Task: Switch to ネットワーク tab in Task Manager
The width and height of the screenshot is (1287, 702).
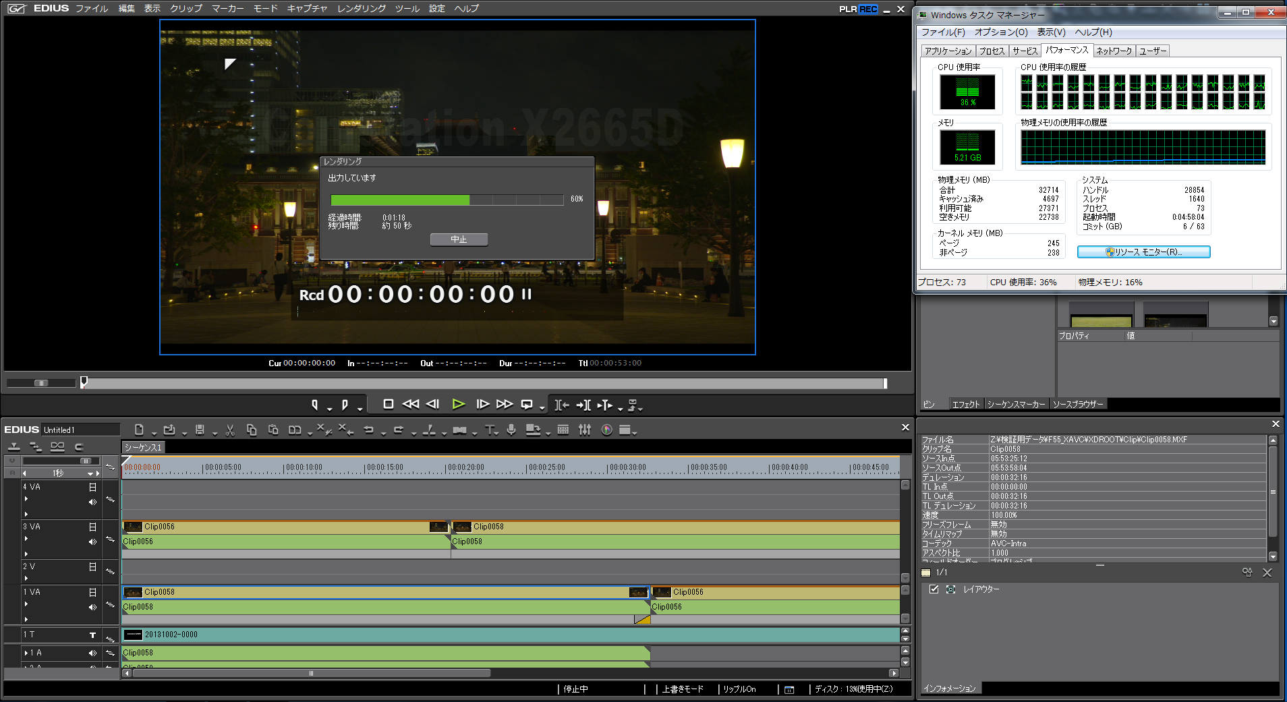Action: click(1114, 51)
